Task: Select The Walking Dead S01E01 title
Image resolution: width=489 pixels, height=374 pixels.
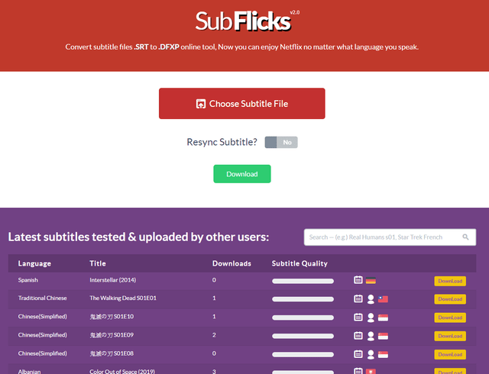Action: [x=123, y=298]
